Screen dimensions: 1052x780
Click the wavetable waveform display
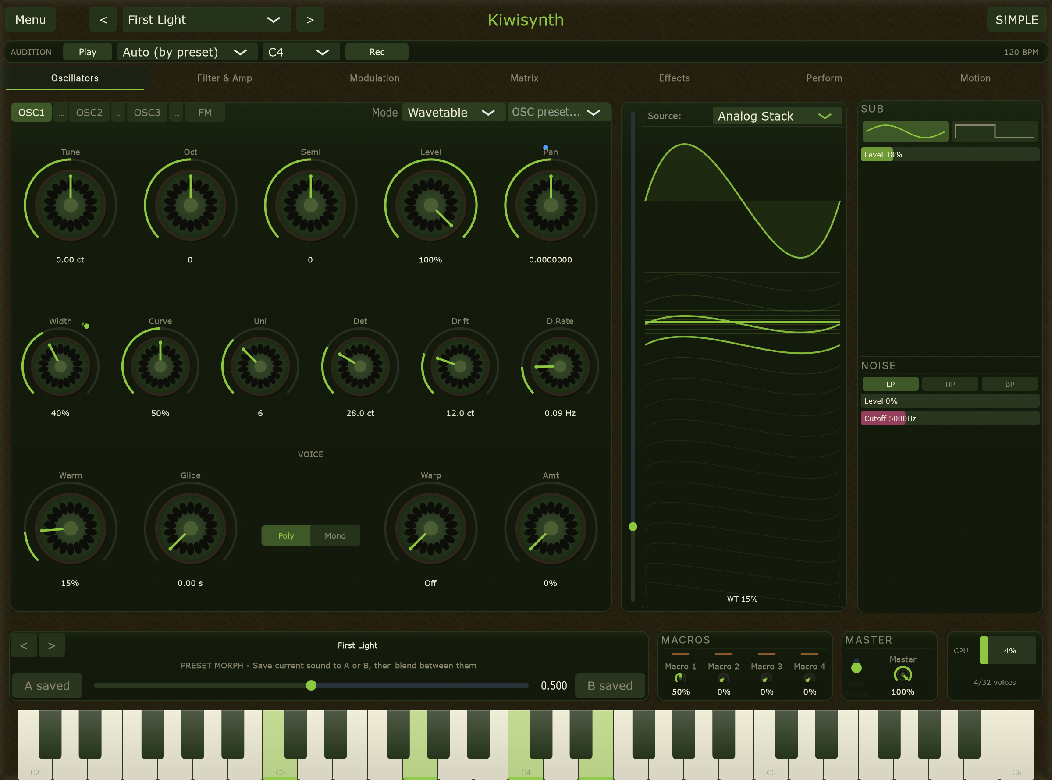[742, 367]
